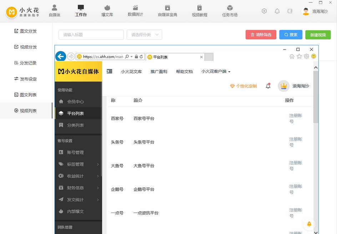Click the red 清除筛选 button

click(x=261, y=35)
